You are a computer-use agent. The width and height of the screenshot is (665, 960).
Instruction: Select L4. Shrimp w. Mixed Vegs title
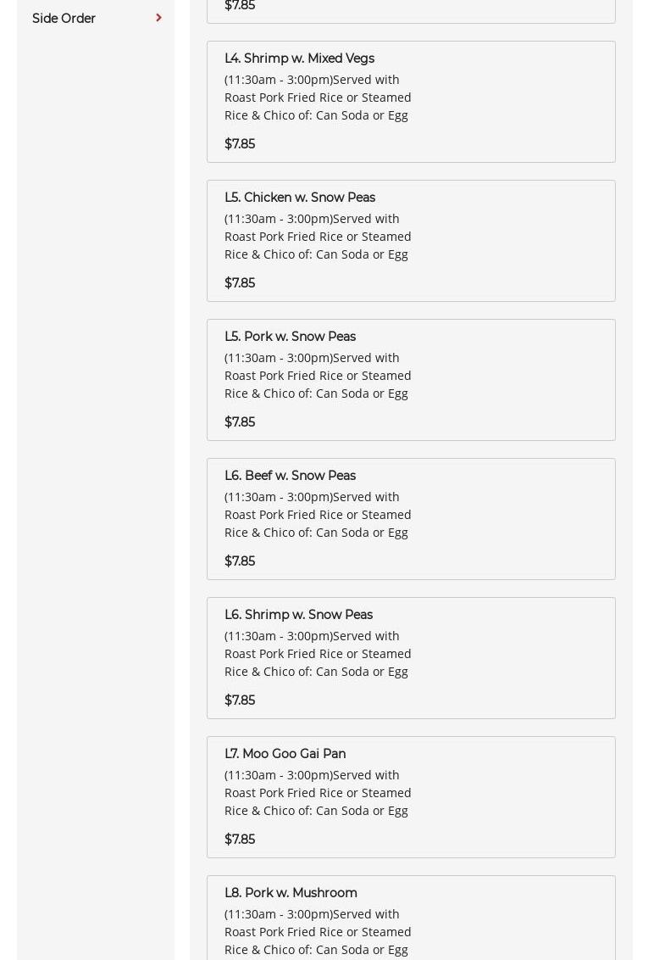[299, 59]
